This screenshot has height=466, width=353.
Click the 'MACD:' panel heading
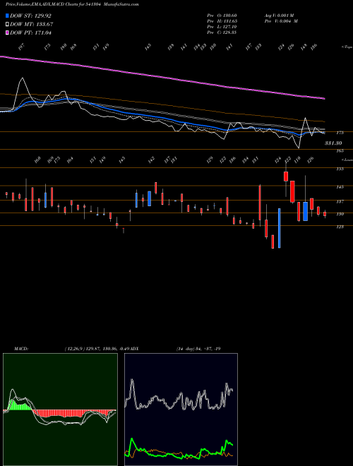click(x=21, y=349)
